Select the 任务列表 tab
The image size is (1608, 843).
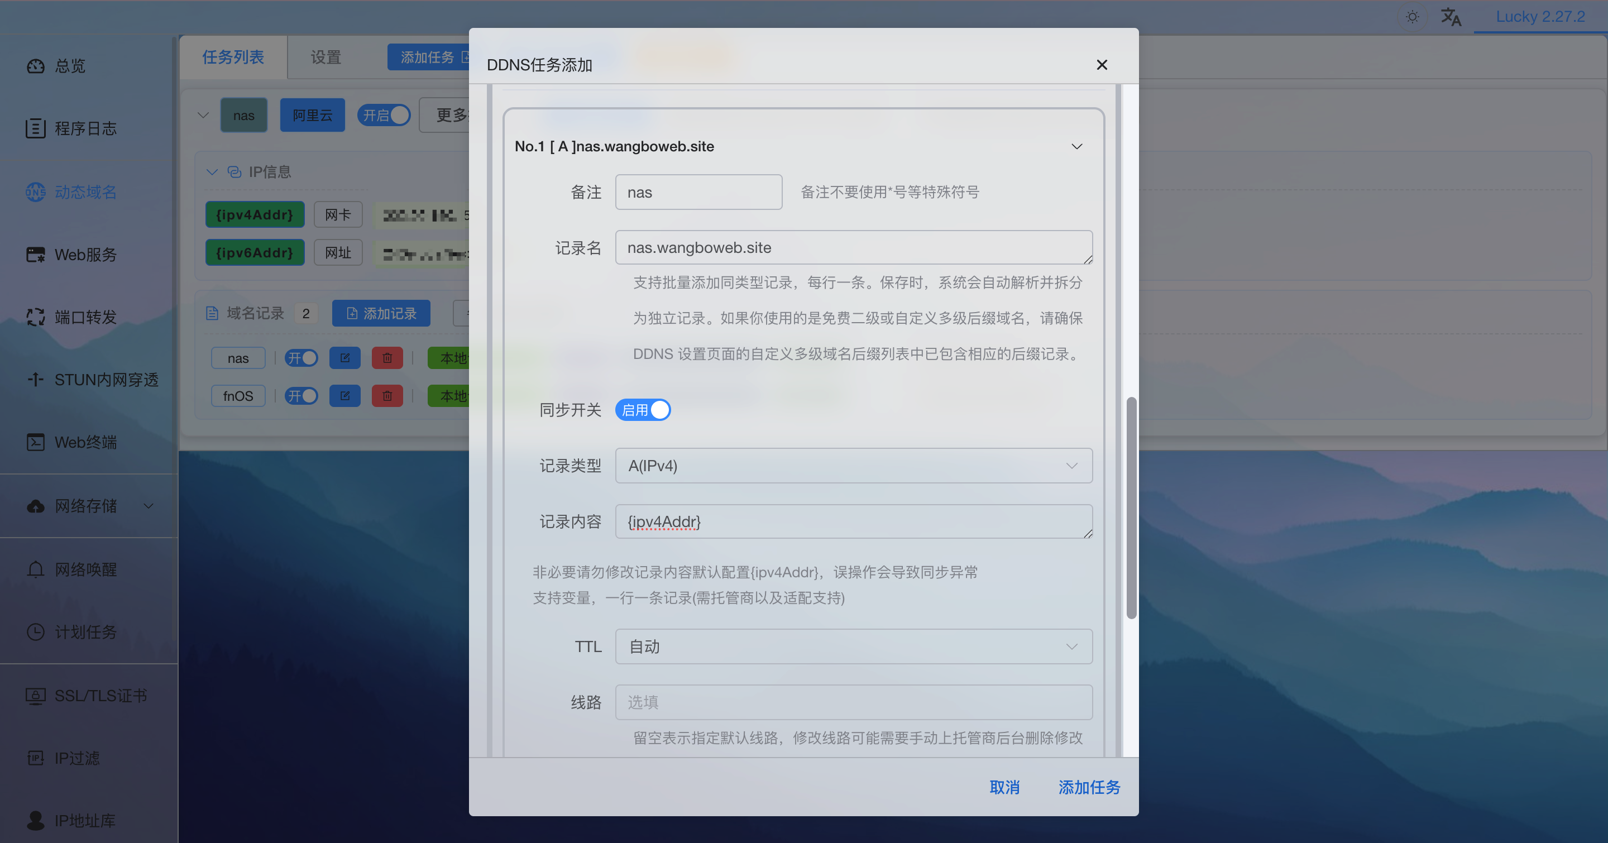click(x=233, y=58)
